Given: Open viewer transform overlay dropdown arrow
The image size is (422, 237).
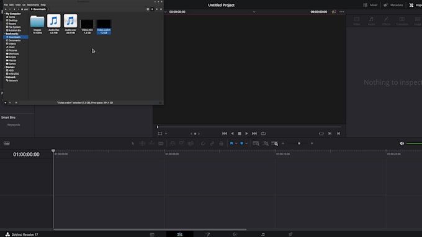Looking at the screenshot, I should [x=166, y=134].
